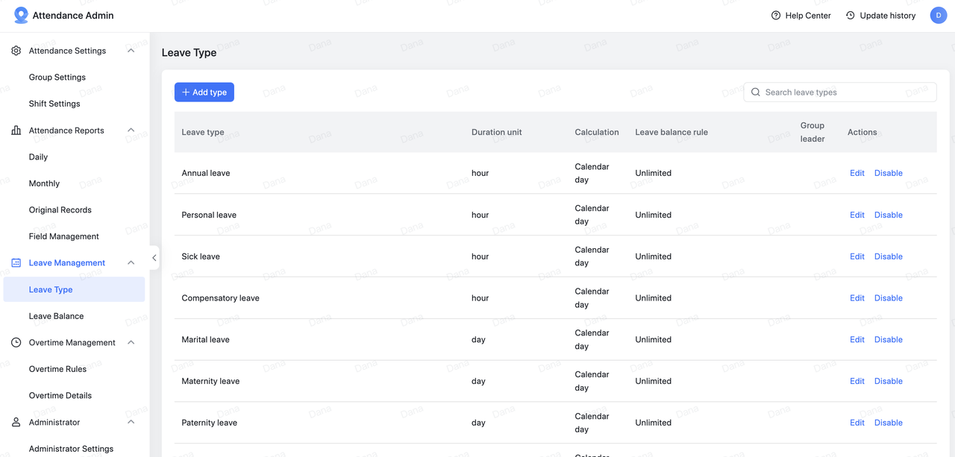Click the Administrator person icon
This screenshot has width=955, height=457.
click(x=16, y=423)
